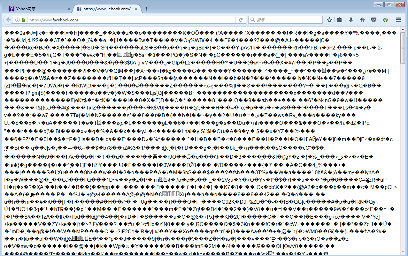408x256 pixels.
Task: Click the colorful extension icon
Action: (385, 20)
